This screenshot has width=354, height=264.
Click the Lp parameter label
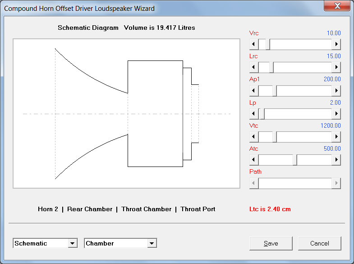(x=253, y=102)
